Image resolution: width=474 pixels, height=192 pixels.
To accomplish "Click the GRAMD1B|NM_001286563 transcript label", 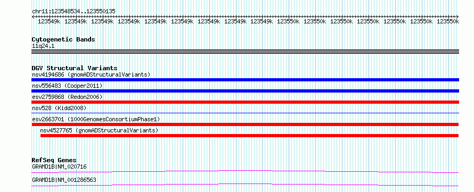I will [x=64, y=180].
